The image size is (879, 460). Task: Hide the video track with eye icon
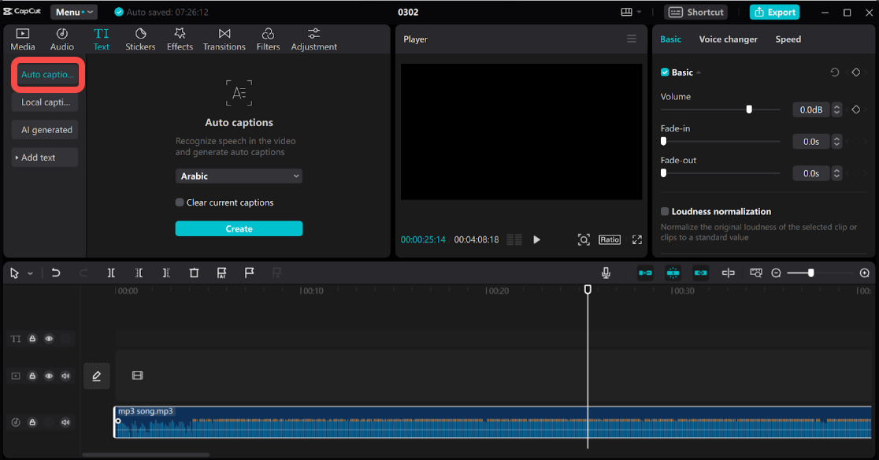point(49,376)
